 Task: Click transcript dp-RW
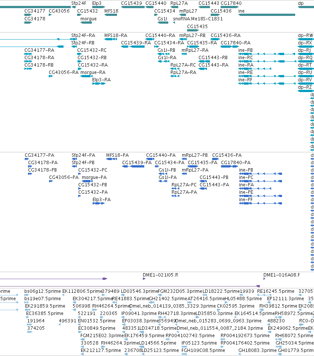point(306,35)
